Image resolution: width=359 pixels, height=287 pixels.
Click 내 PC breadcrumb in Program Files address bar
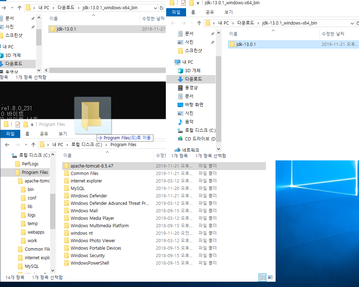click(x=58, y=145)
